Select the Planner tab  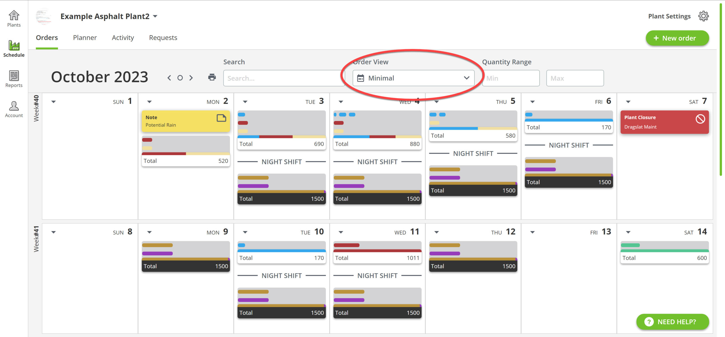pyautogui.click(x=85, y=37)
